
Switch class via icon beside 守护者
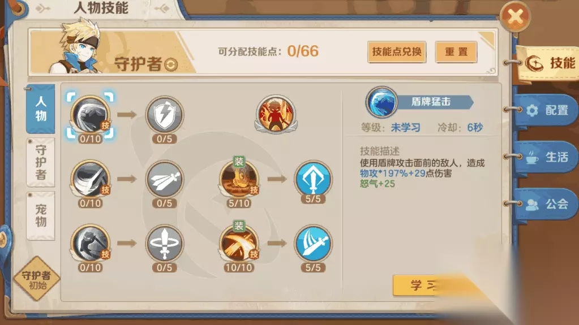[x=171, y=64]
